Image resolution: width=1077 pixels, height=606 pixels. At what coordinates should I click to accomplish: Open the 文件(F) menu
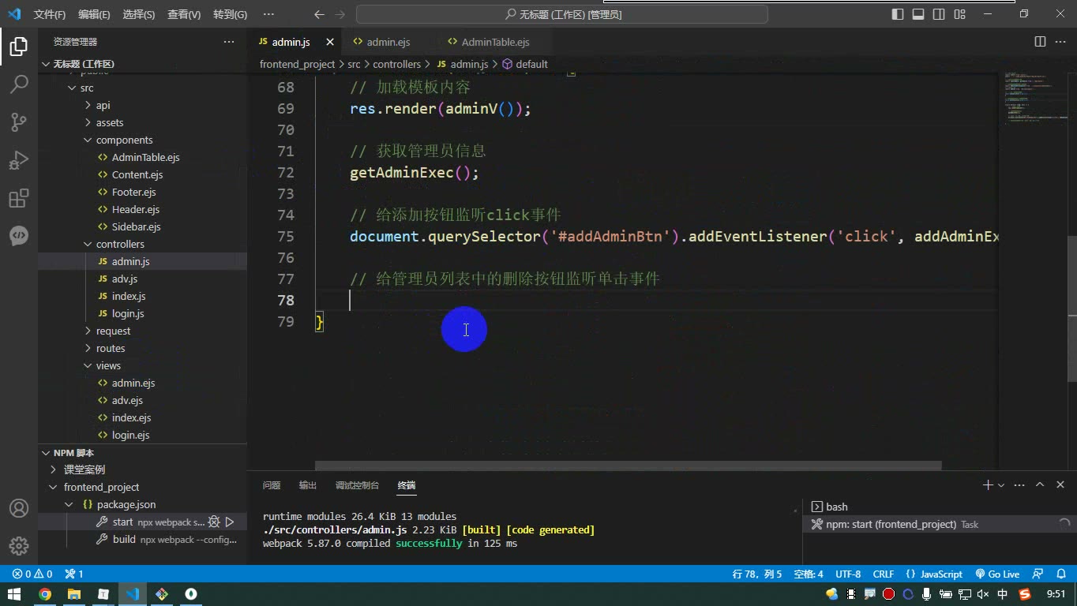coord(50,14)
